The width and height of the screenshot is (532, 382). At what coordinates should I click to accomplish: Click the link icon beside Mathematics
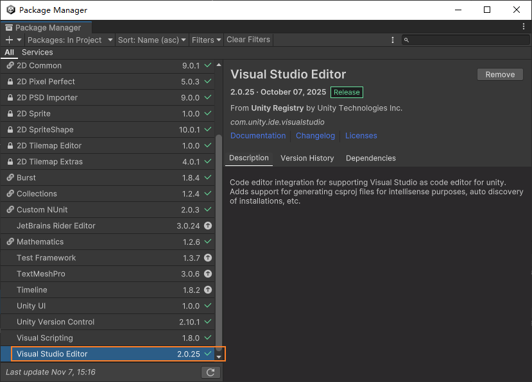pyautogui.click(x=10, y=242)
